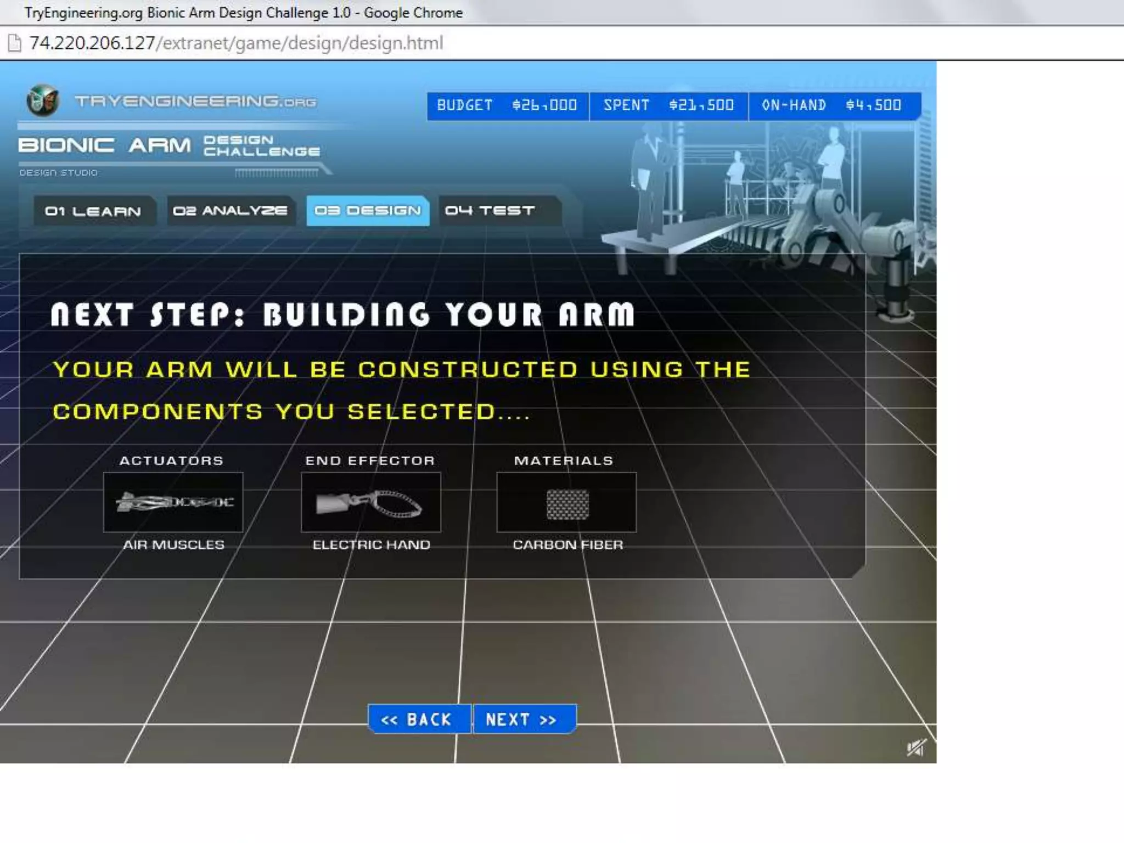
Task: Toggle the sound mute icon
Action: coord(915,748)
